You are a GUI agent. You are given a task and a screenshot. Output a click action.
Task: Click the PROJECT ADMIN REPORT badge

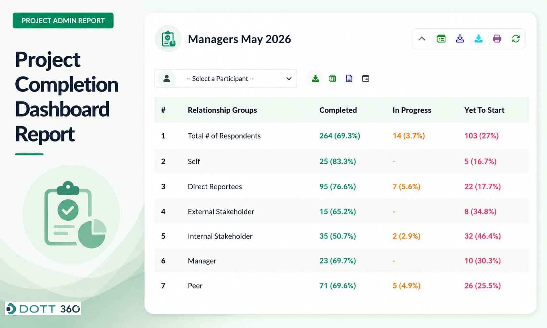pos(63,21)
